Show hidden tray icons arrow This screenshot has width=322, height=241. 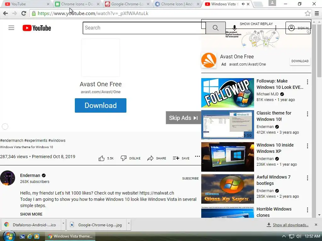coord(284,236)
